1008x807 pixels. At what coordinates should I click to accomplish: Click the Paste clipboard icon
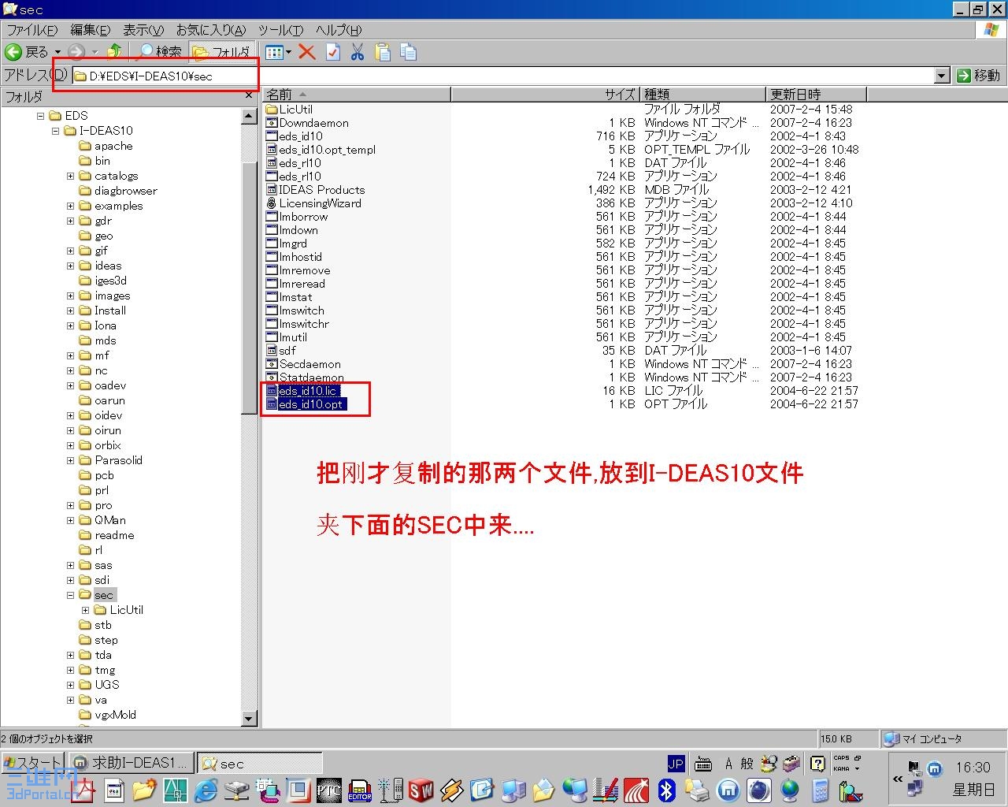(x=383, y=52)
